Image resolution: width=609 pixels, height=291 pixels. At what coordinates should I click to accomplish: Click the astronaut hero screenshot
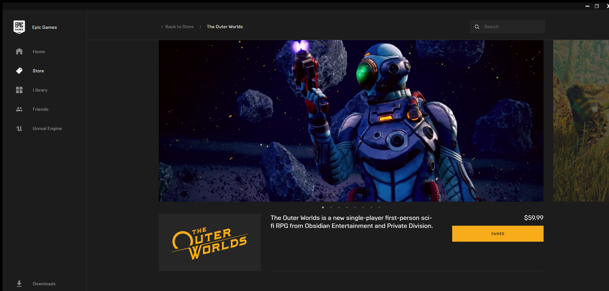[x=351, y=121]
